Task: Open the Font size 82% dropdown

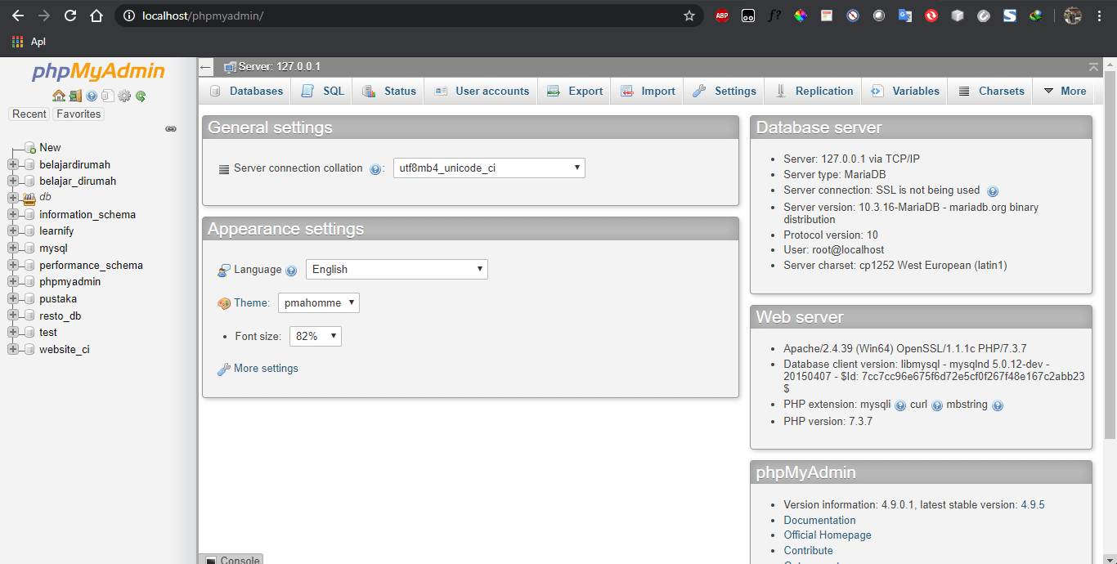Action: [315, 336]
